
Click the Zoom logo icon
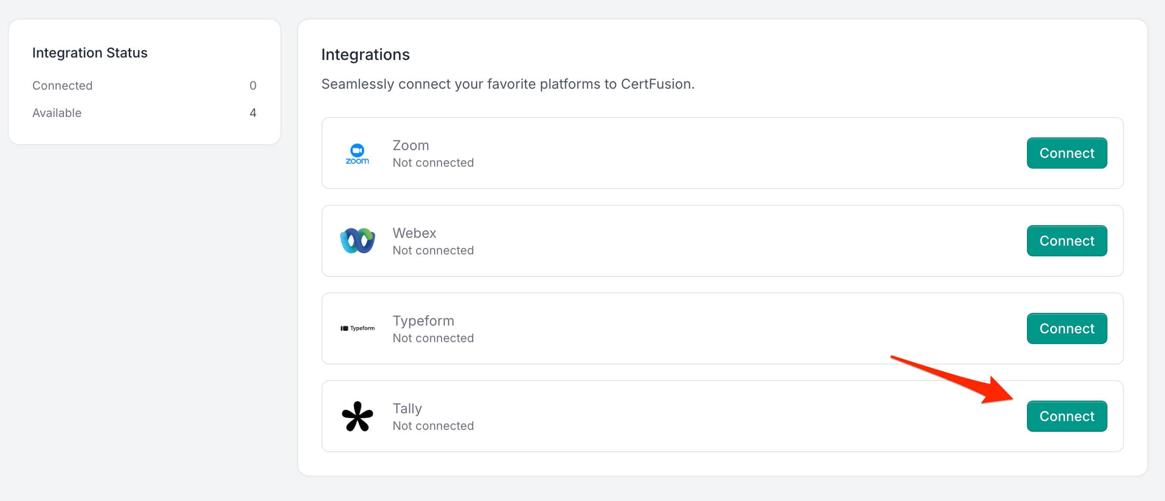[357, 154]
